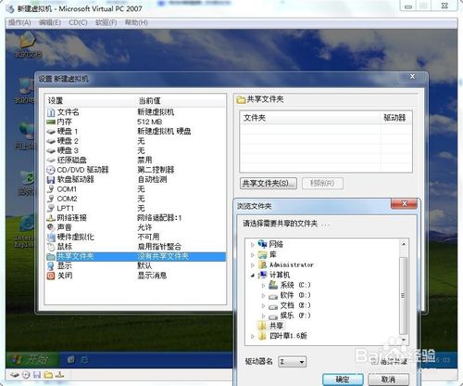Select the 内存 memory chip icon

[51, 122]
